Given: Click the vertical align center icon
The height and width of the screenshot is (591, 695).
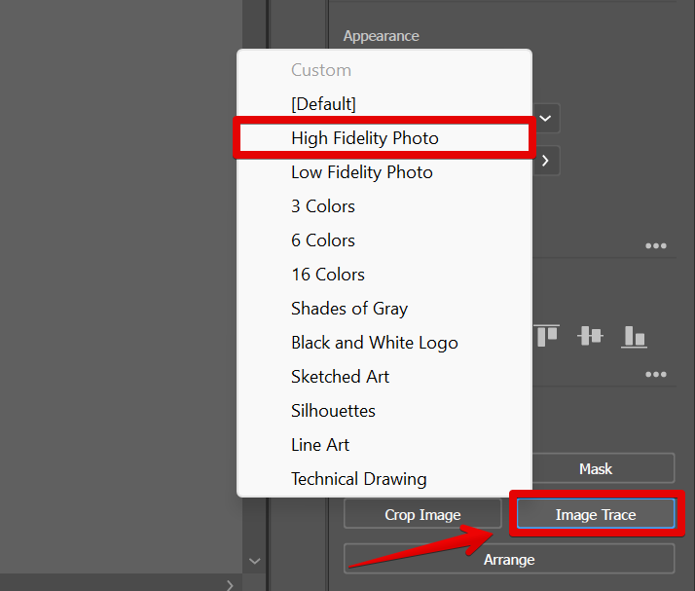Looking at the screenshot, I should pyautogui.click(x=590, y=336).
